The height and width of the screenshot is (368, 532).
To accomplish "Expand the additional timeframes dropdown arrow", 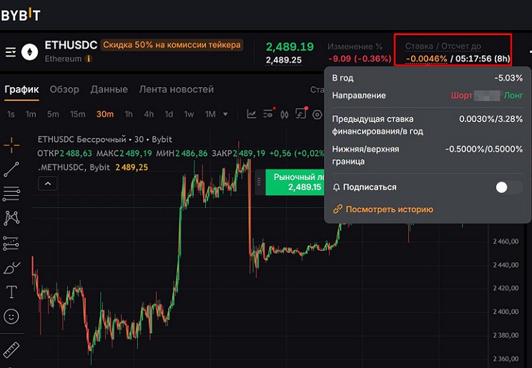I will (x=225, y=114).
